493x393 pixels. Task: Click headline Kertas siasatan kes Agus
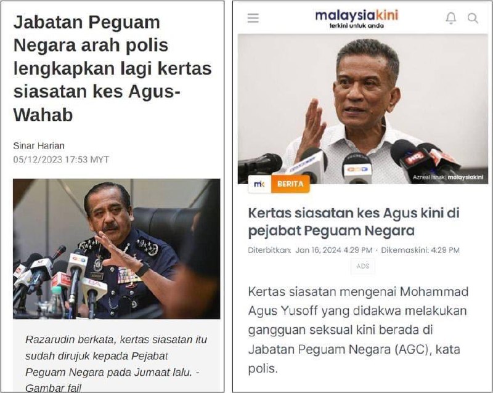point(354,222)
